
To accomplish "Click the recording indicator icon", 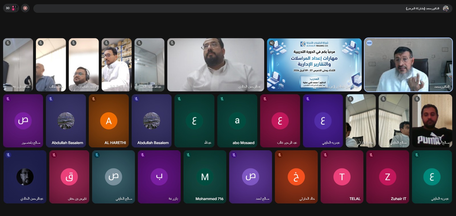I will click(x=25, y=8).
